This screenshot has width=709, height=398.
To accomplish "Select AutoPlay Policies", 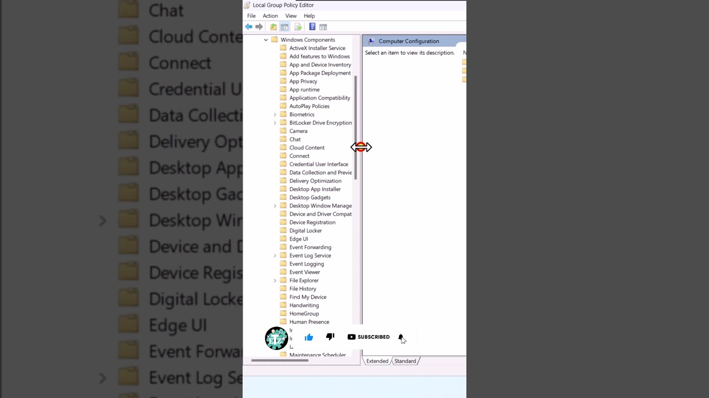I will click(x=310, y=106).
